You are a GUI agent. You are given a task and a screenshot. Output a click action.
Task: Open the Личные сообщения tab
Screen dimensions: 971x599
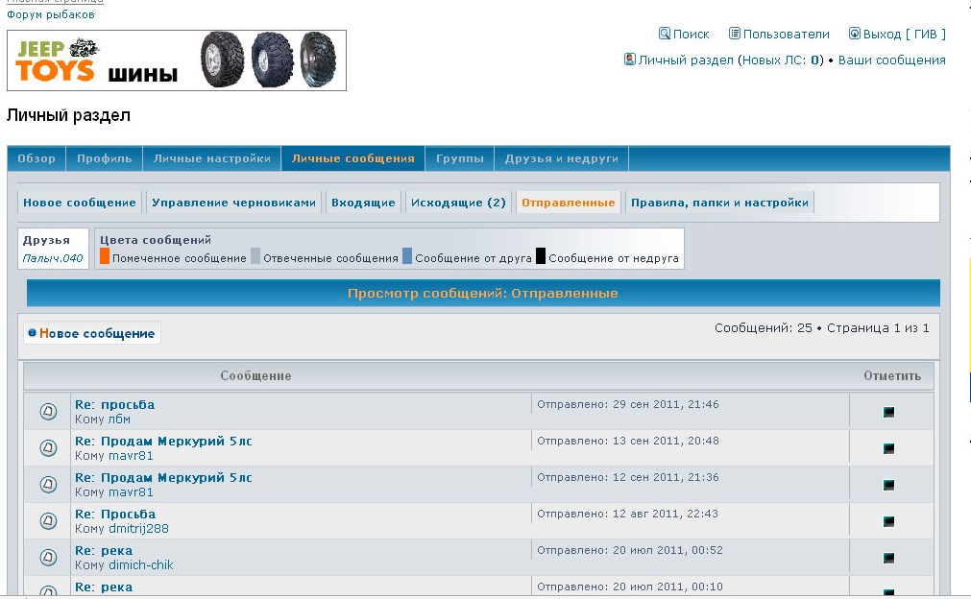pyautogui.click(x=352, y=158)
